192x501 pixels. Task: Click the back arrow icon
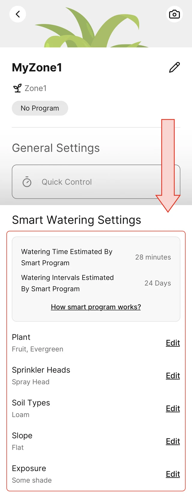pos(18,14)
